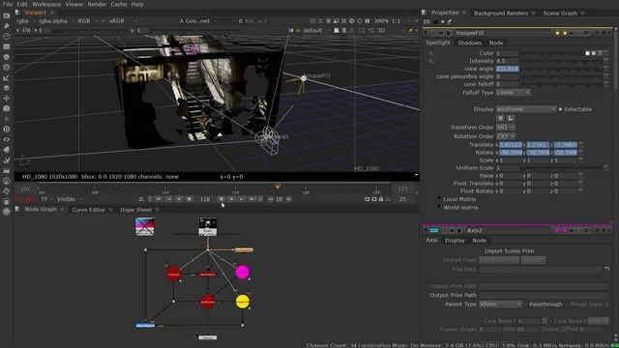Click the 3D nodes cube icon
The width and height of the screenshot is (619, 348).
7,108
